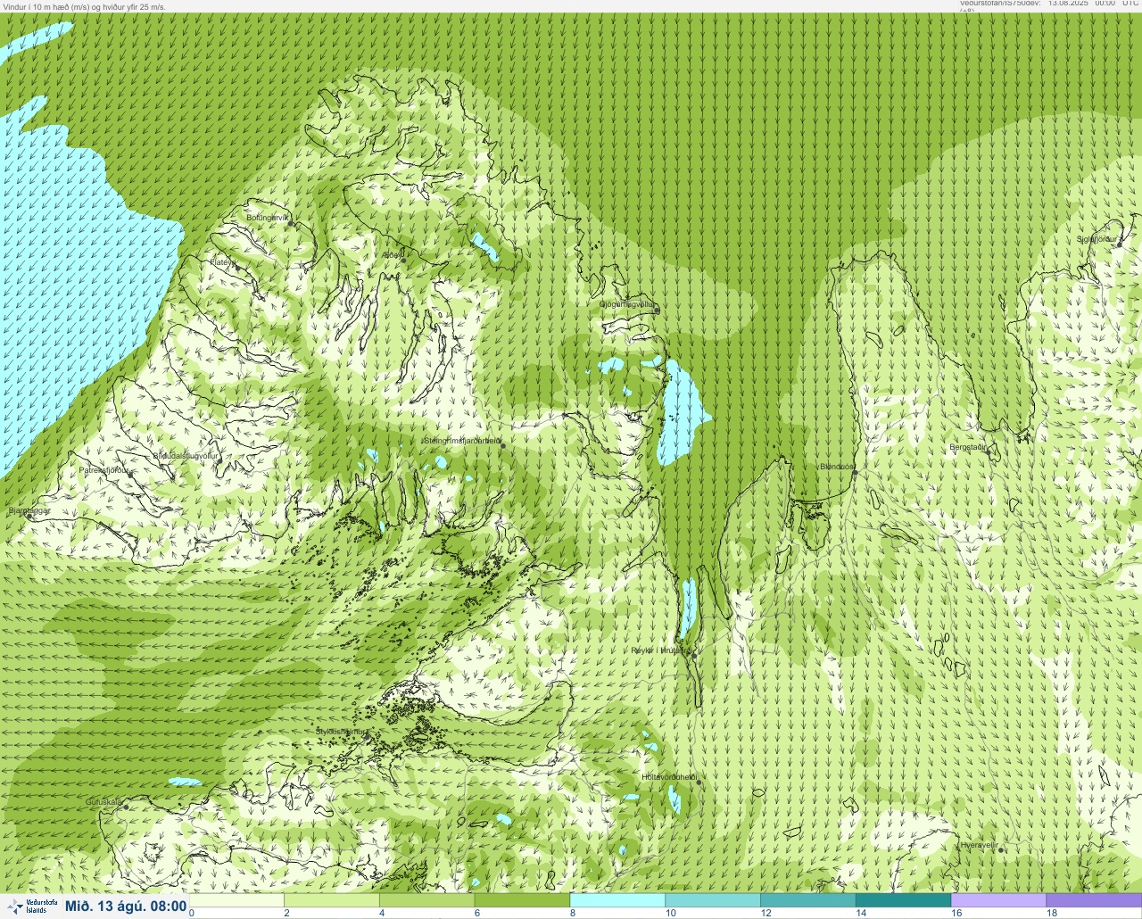This screenshot has width=1142, height=919.
Task: Click the purple swatch above 18 m/s
Action: (x=1094, y=900)
